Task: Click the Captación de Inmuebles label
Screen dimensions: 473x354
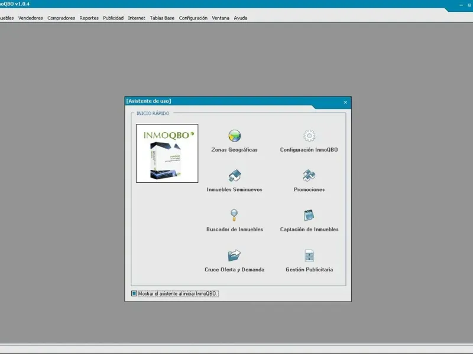Action: pyautogui.click(x=309, y=230)
